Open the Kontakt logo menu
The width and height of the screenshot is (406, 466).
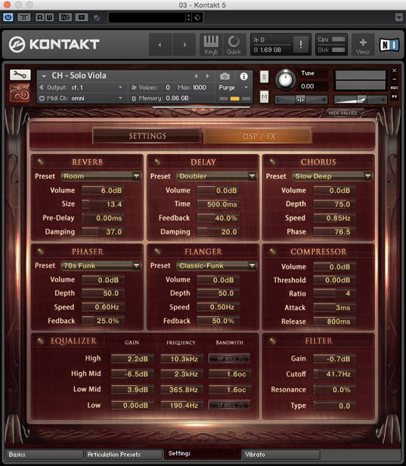pos(54,45)
